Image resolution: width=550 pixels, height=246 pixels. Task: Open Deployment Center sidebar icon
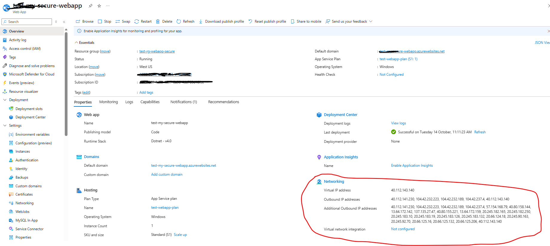pyautogui.click(x=11, y=117)
